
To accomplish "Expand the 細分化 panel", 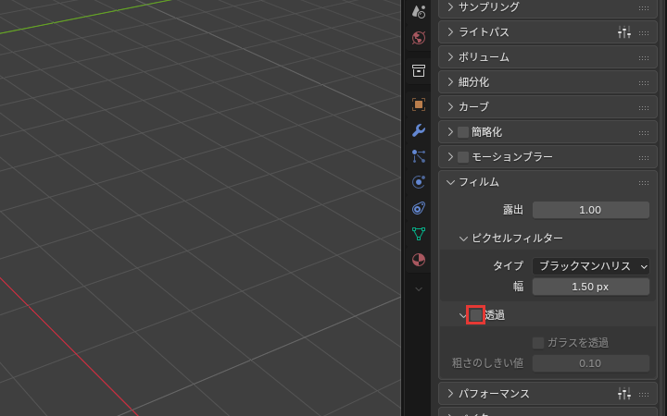I will point(450,82).
